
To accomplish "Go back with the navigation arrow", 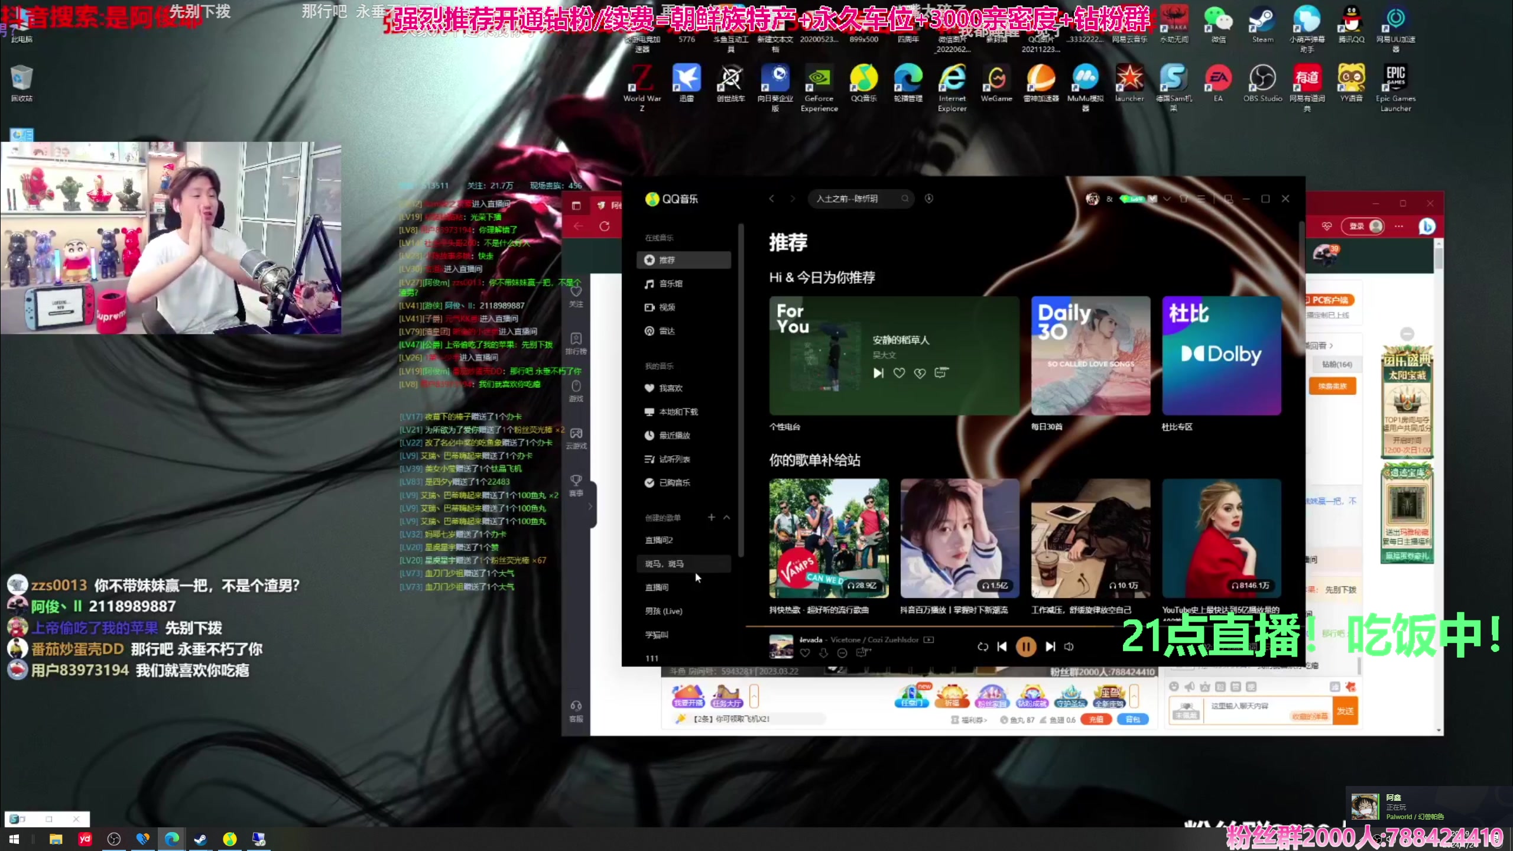I will click(x=771, y=199).
